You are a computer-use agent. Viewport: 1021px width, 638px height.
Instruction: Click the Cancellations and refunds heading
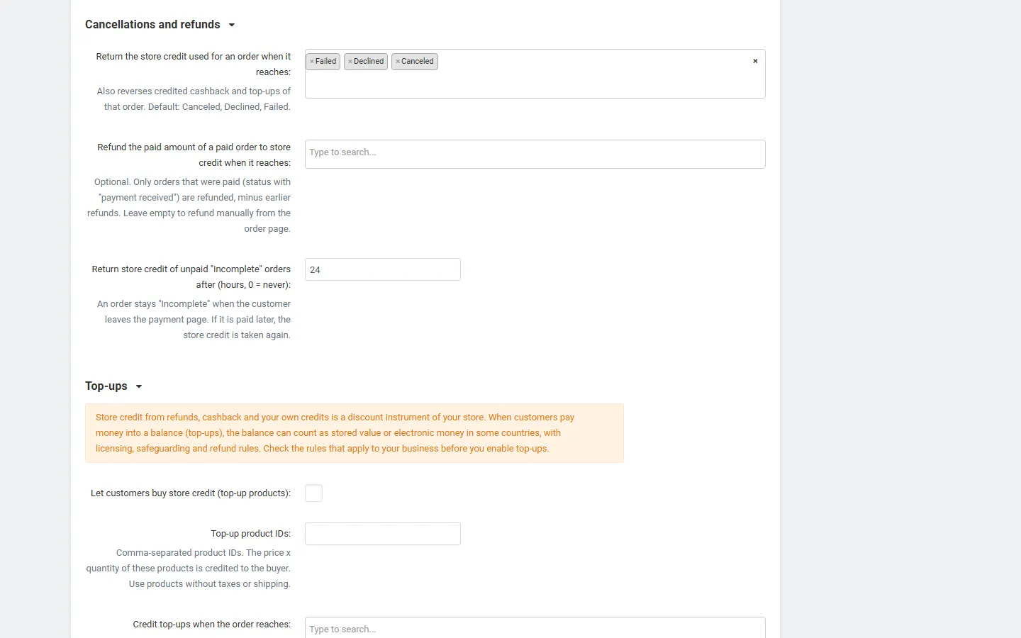(x=152, y=25)
